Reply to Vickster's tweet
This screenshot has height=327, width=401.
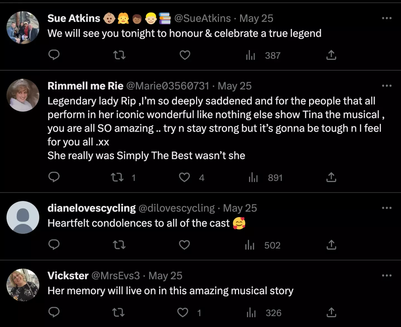[54, 312]
